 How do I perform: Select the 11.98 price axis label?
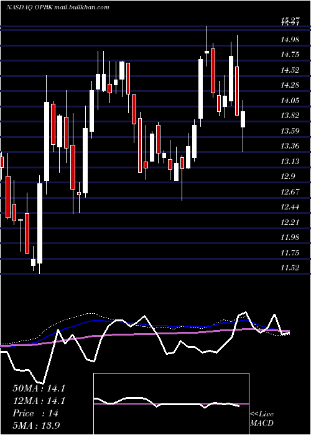(290, 237)
